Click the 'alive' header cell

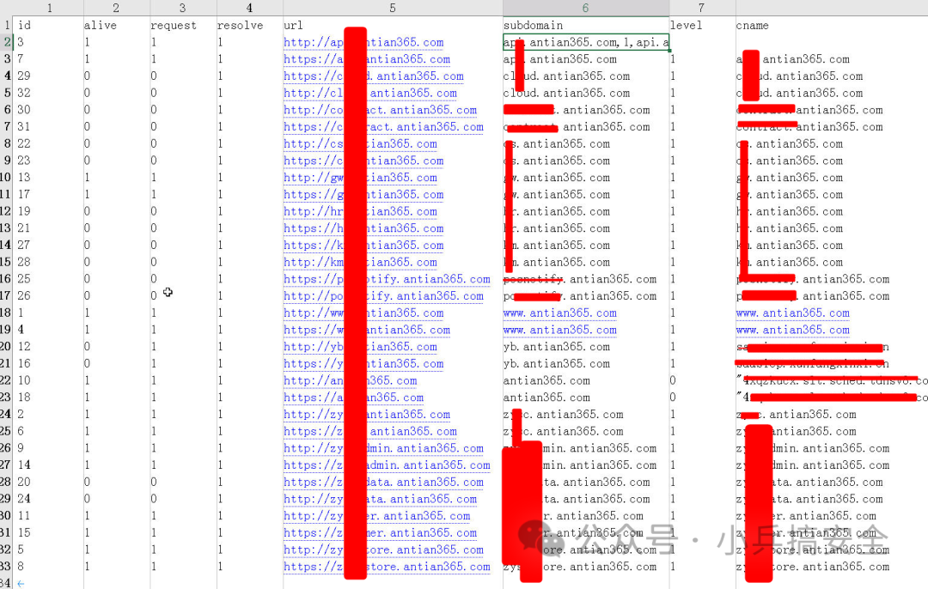point(100,26)
